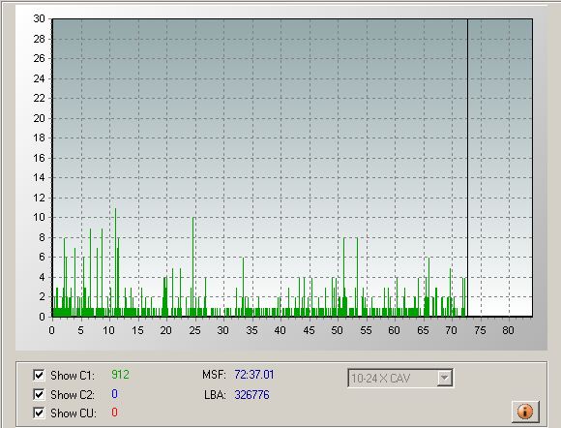Select the MSF value 72:37.01

254,375
